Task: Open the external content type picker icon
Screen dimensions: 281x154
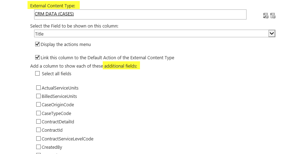Action: (273, 16)
